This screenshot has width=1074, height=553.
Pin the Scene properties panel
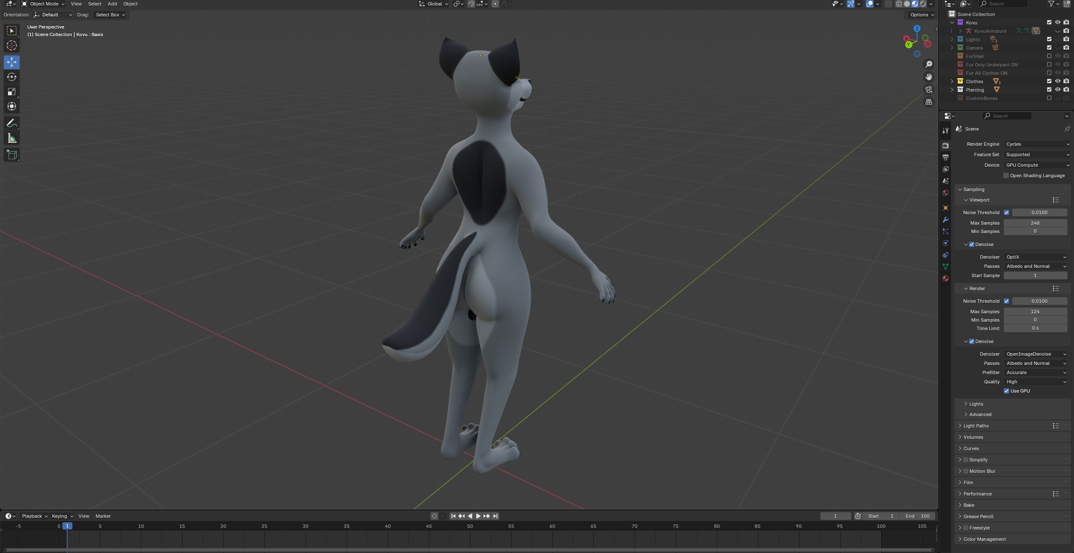(x=1066, y=129)
